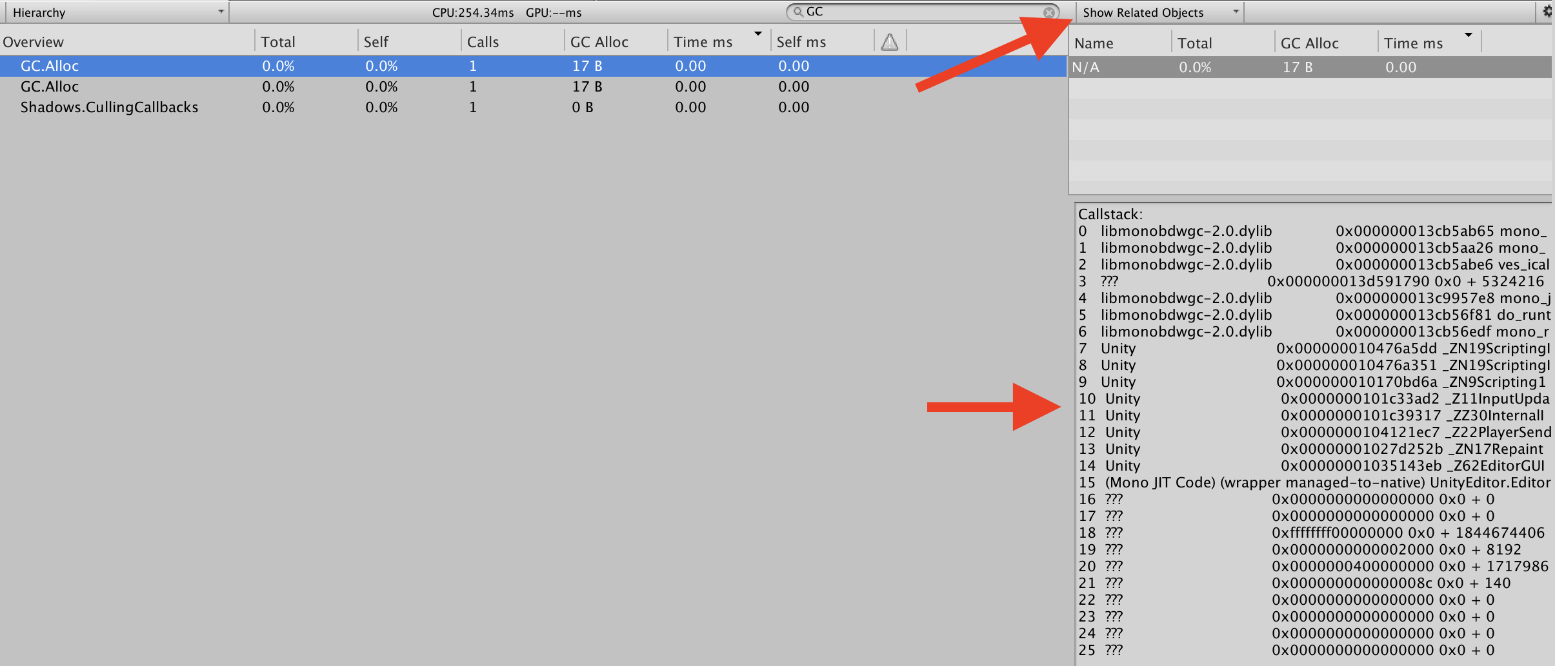Screen dimensions: 1555x666
Task: Select callstack line 5 do_runt entry
Action: coord(1314,315)
